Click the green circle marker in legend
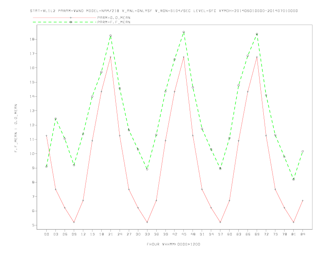 71,22
